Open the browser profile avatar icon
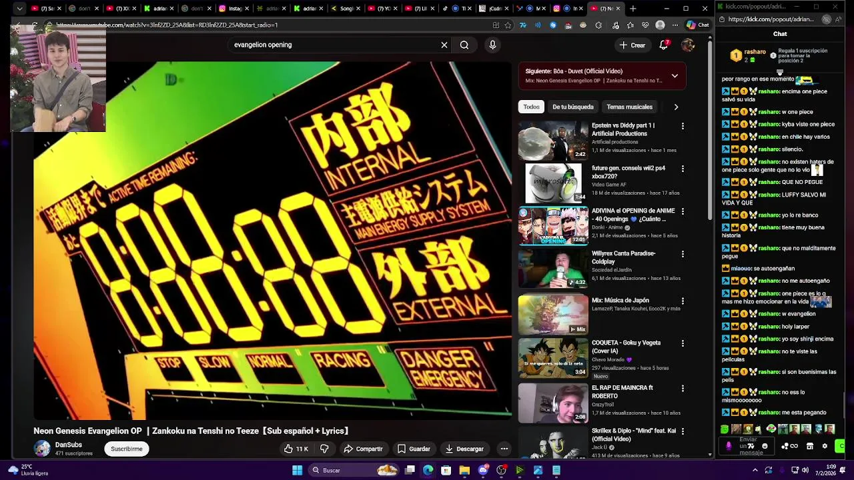This screenshot has width=854, height=480. (x=660, y=25)
